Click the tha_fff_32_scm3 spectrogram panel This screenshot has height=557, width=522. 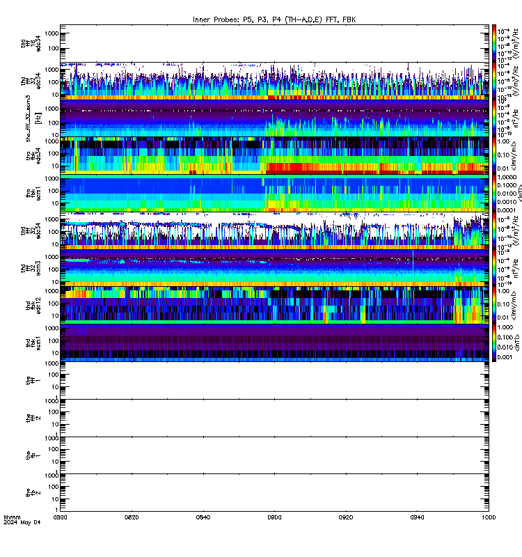coord(274,118)
